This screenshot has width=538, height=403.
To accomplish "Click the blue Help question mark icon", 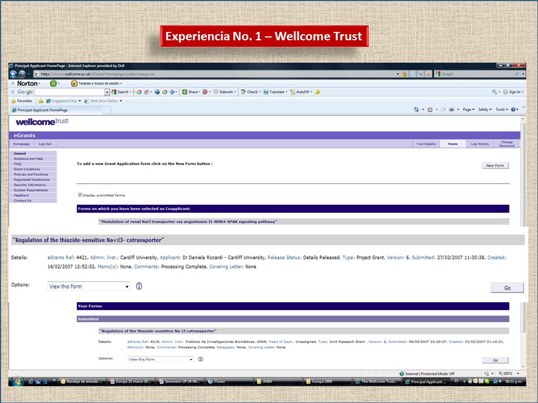I will [x=513, y=110].
